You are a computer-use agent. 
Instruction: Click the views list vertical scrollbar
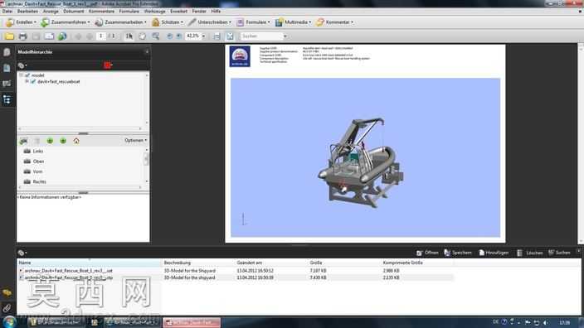coord(146,166)
